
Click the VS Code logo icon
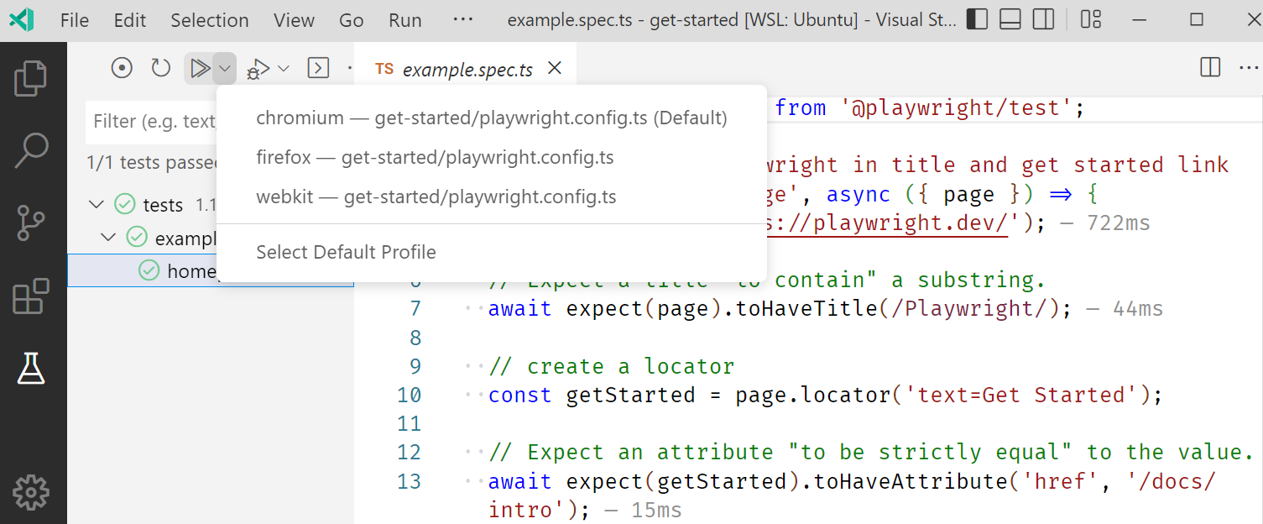point(22,19)
